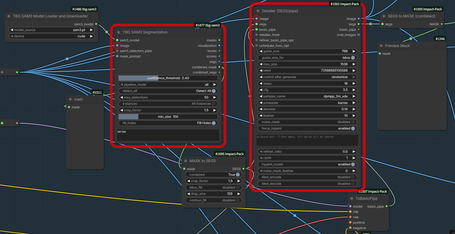Click collapse dot on TBG SAM3 Segmentation node
Viewport: 455px width, 234px height.
click(119, 32)
